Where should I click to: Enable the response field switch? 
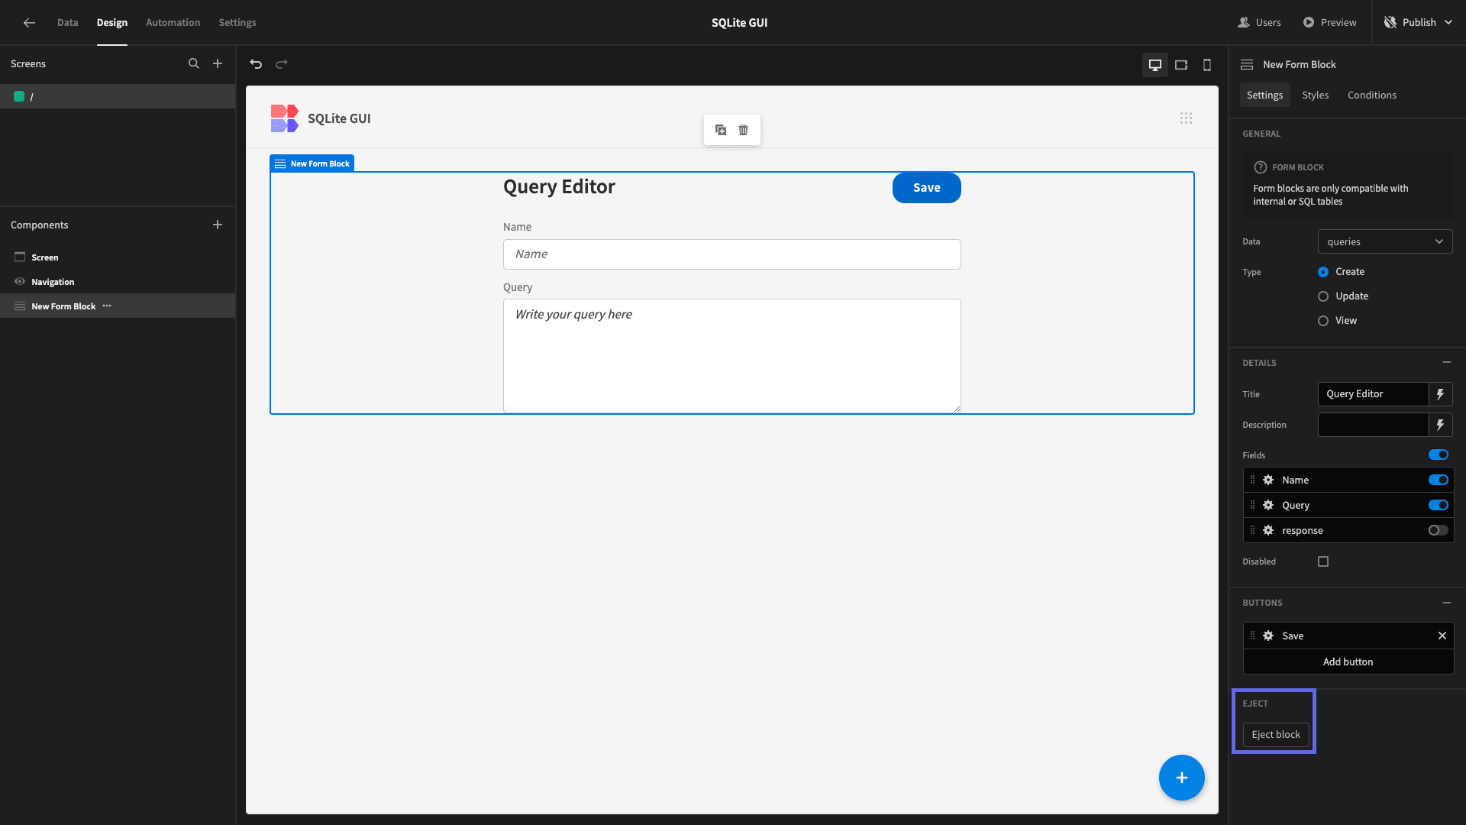[x=1439, y=530]
